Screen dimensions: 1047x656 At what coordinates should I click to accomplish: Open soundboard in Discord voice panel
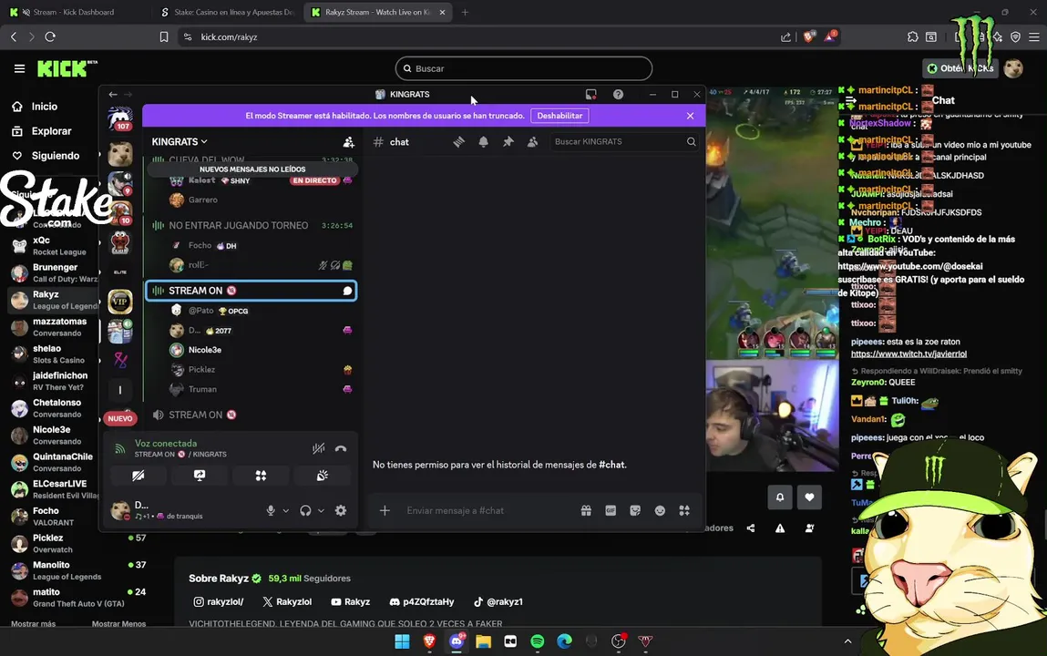pyautogui.click(x=323, y=476)
